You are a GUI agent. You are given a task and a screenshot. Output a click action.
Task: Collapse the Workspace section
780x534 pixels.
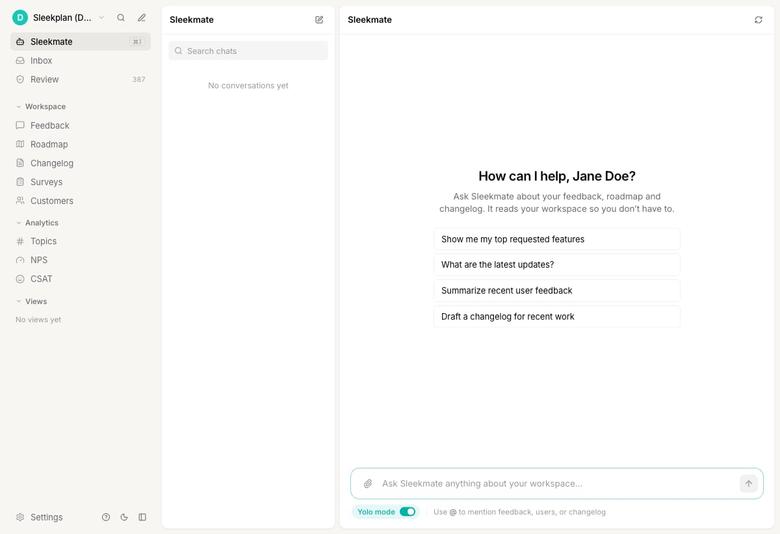pyautogui.click(x=41, y=107)
